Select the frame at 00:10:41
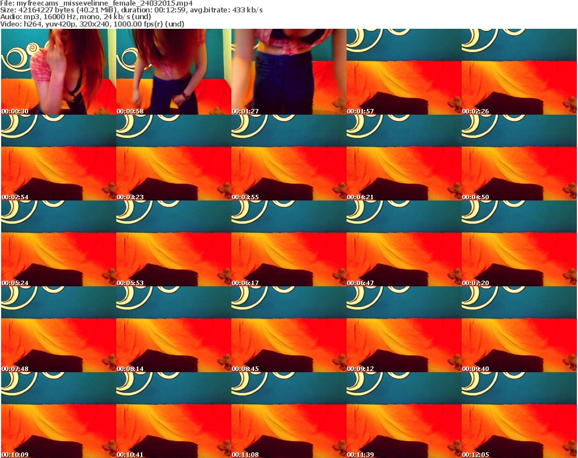The image size is (578, 458). click(174, 415)
